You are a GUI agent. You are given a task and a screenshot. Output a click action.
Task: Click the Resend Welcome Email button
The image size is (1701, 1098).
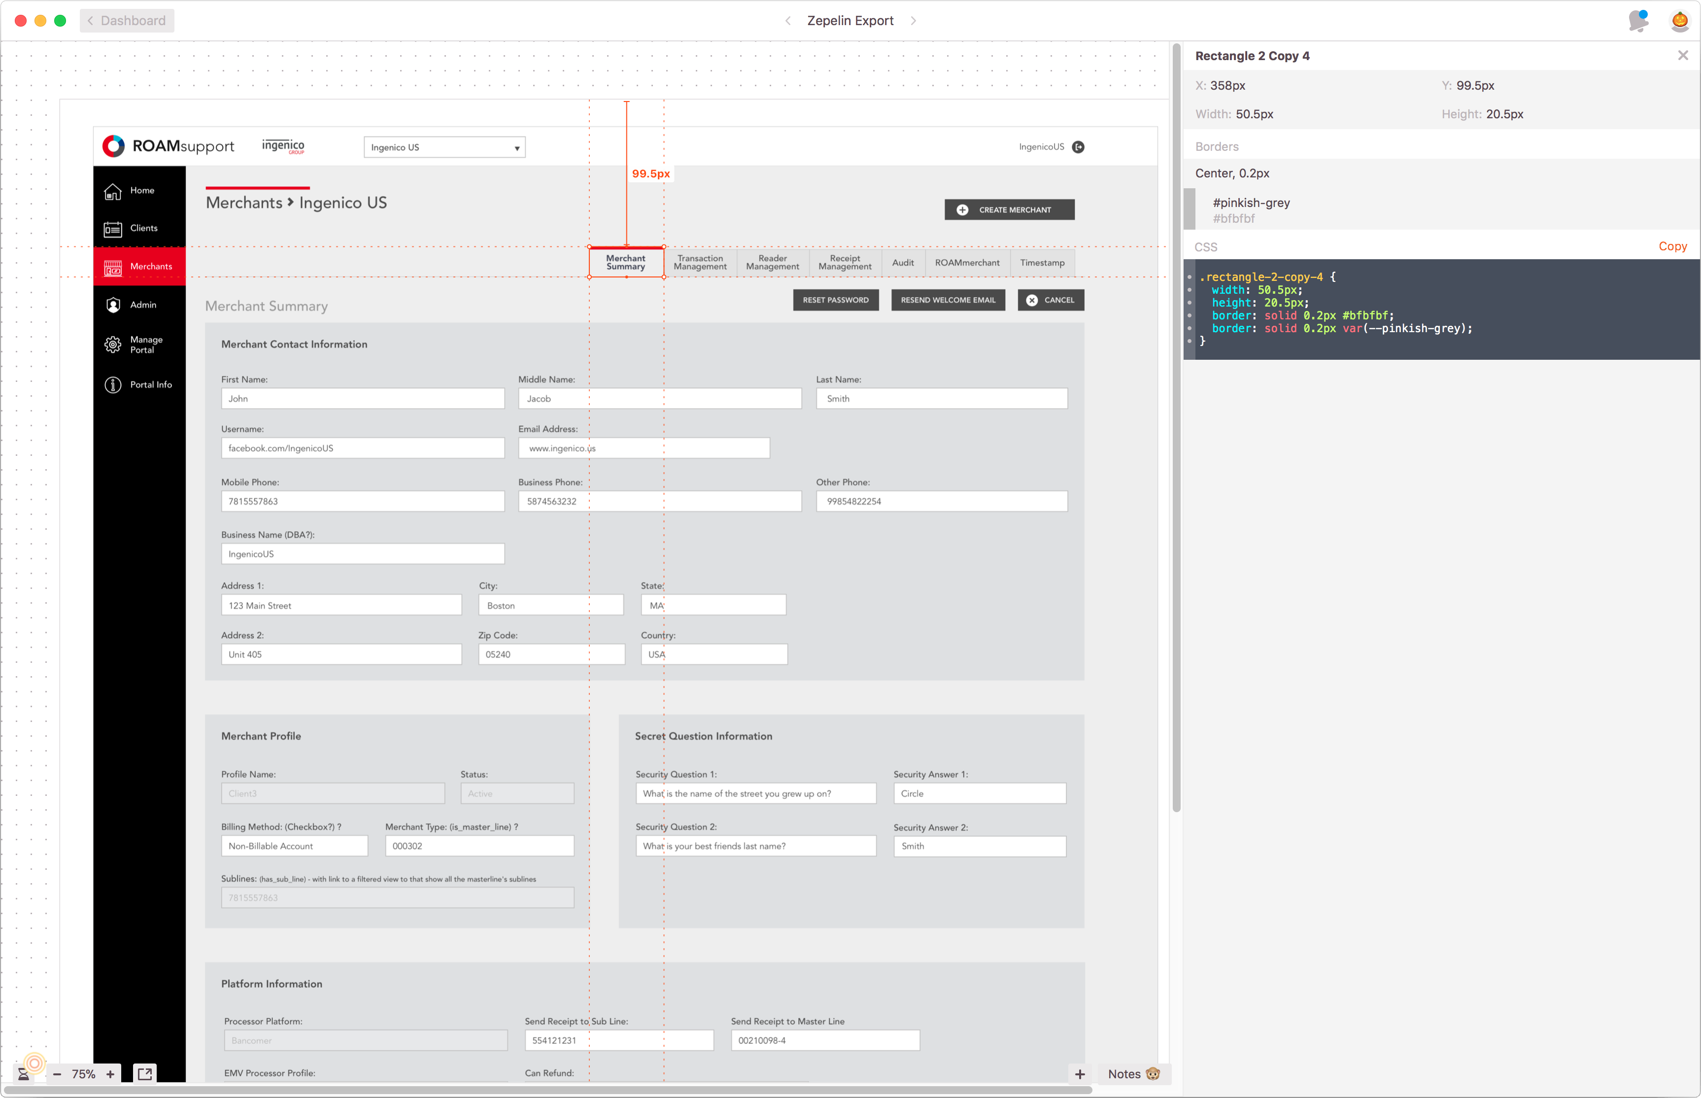pyautogui.click(x=948, y=300)
